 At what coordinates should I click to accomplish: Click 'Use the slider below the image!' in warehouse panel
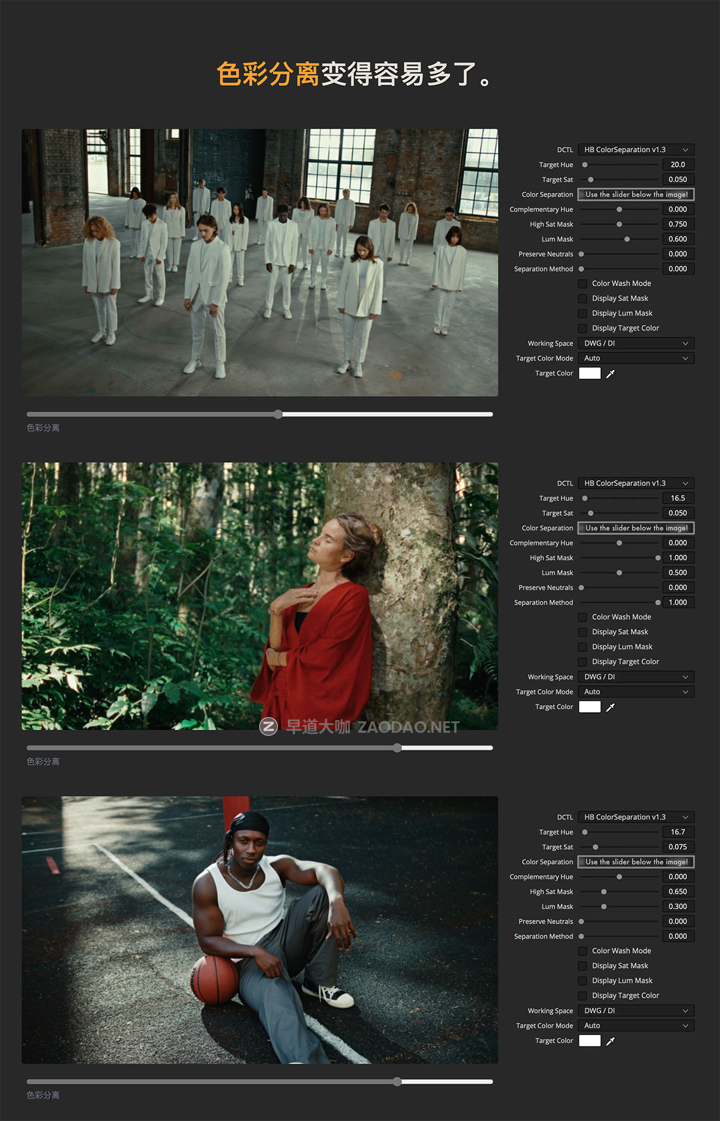(636, 194)
